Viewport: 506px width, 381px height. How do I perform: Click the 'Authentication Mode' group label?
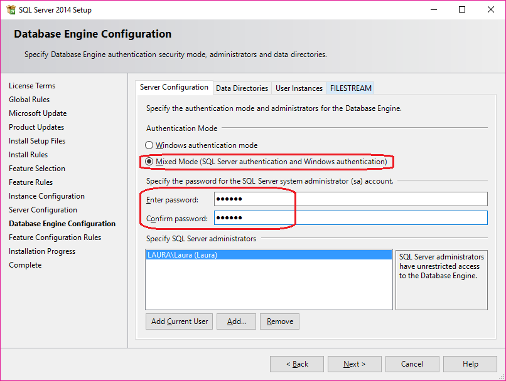click(x=181, y=128)
